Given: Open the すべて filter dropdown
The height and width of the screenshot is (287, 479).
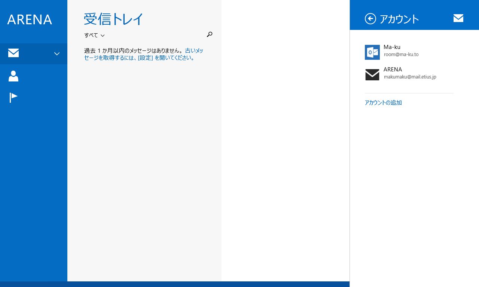Looking at the screenshot, I should coord(94,35).
